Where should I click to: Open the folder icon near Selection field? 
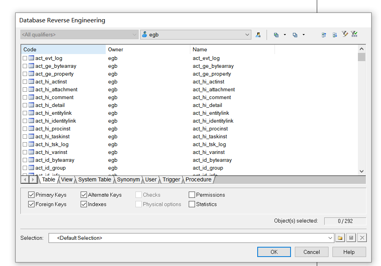(339, 237)
